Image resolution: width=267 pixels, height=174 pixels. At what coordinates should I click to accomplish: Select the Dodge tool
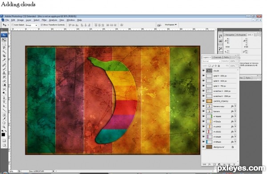(4, 93)
